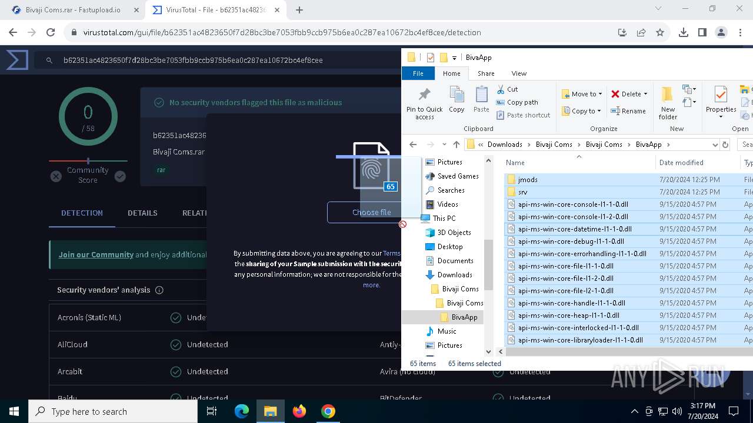The width and height of the screenshot is (753, 423).
Task: Switch to Bivaji Coms.rar Fastupload tab
Action: coord(73,10)
